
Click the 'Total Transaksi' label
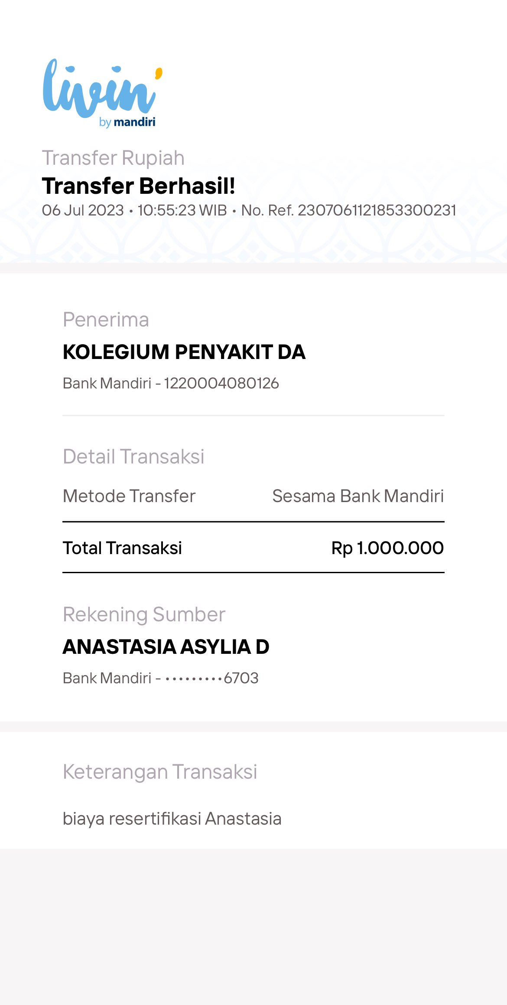(x=122, y=548)
